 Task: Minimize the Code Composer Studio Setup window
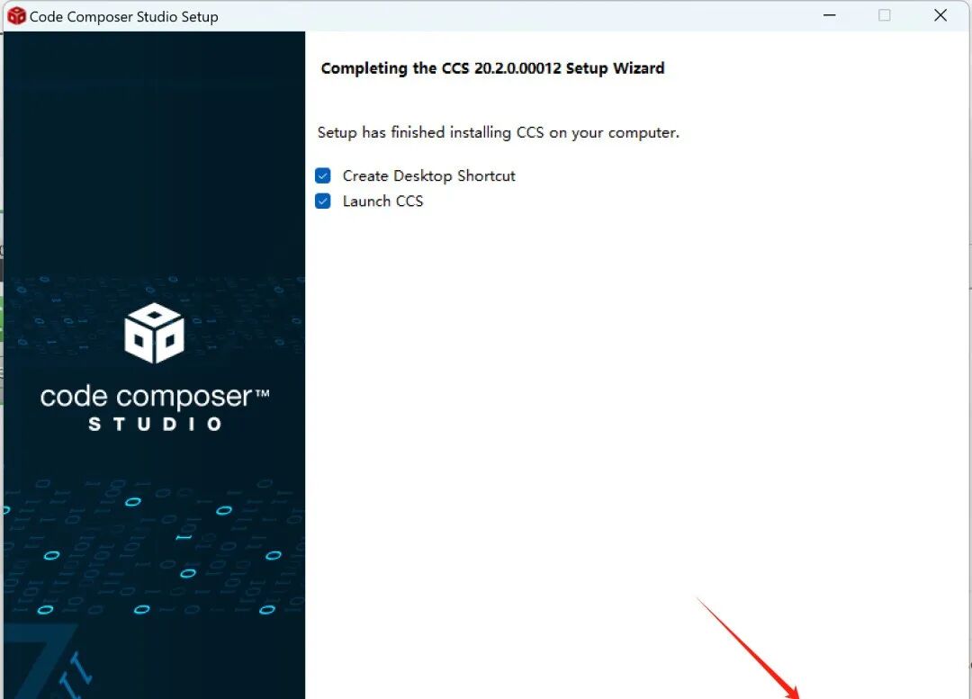[830, 15]
